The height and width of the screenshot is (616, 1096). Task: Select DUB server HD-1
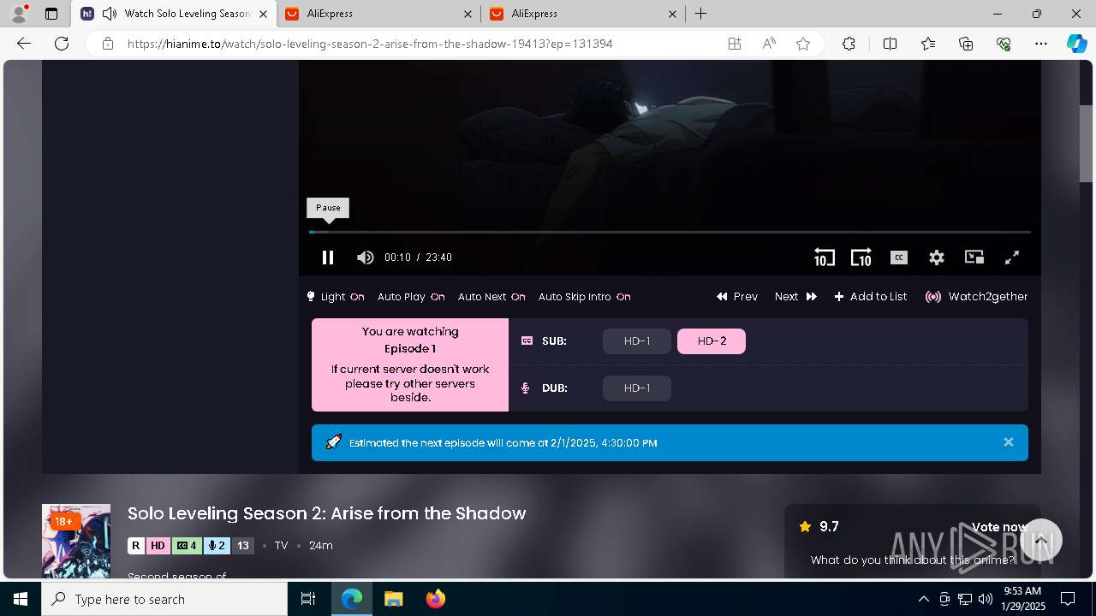click(637, 388)
